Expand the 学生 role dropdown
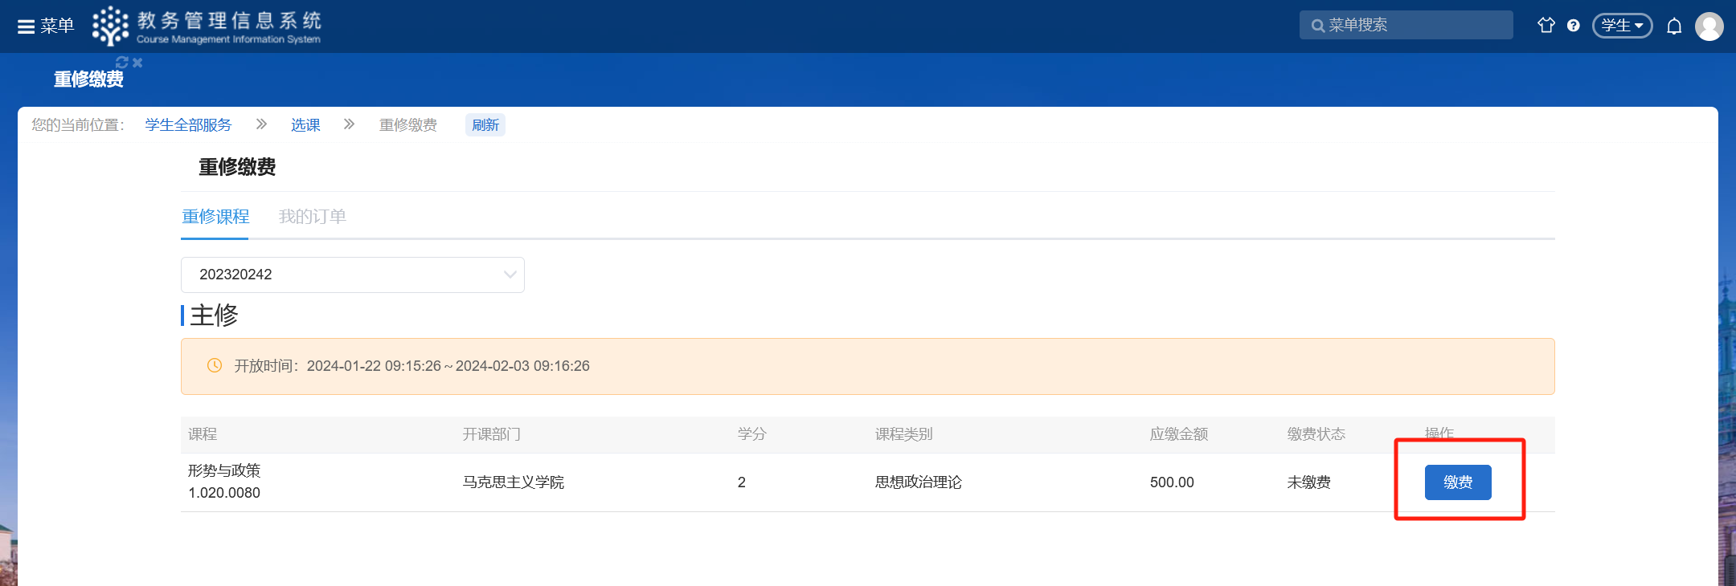 coord(1622,26)
